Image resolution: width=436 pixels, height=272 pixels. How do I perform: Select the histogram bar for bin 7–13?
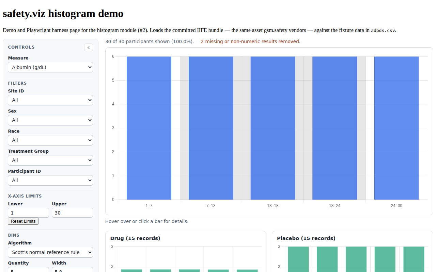click(211, 128)
